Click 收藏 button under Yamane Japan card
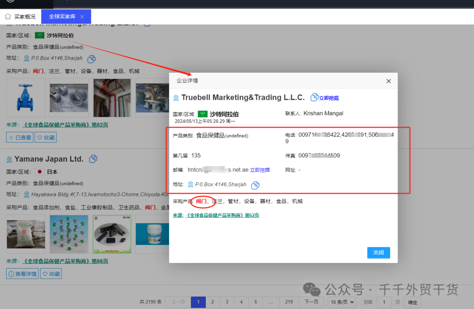This screenshot has height=309, width=474. (51, 274)
